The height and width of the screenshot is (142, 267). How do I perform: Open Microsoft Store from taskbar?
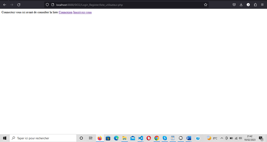click(x=108, y=138)
